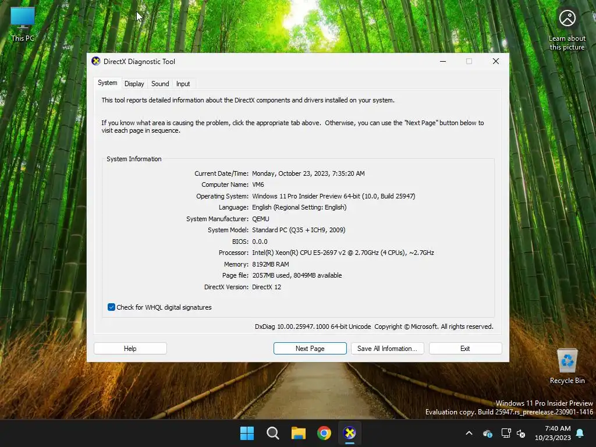
Task: Close the DirectX Diagnostic Tool window
Action: coord(496,61)
